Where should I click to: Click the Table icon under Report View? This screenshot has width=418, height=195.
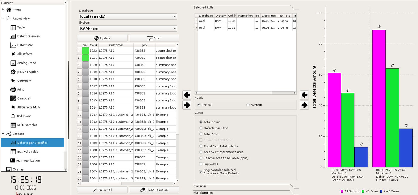click(13, 27)
